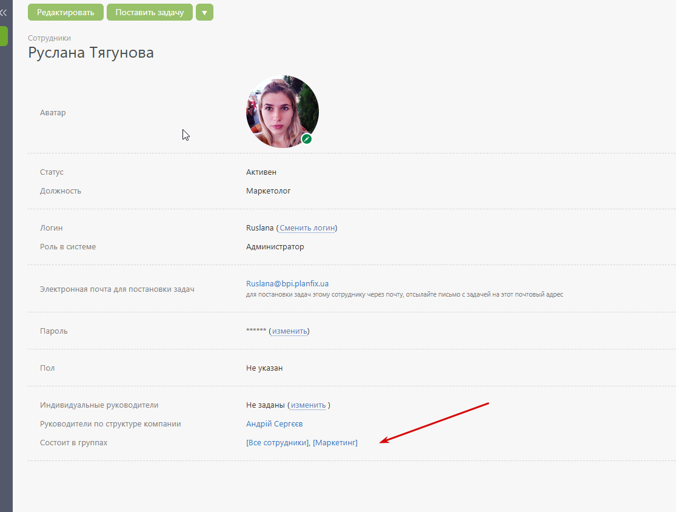Open Андрій Сергєєв's profile link
676x512 pixels.
coord(274,424)
